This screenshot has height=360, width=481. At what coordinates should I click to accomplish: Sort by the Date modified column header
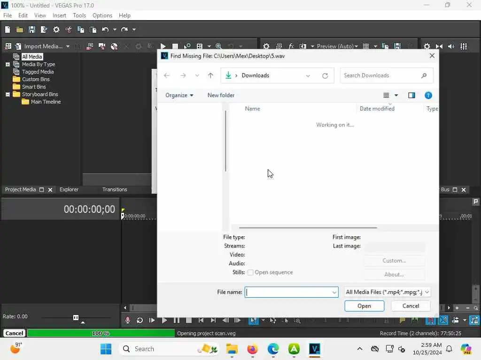pyautogui.click(x=377, y=109)
